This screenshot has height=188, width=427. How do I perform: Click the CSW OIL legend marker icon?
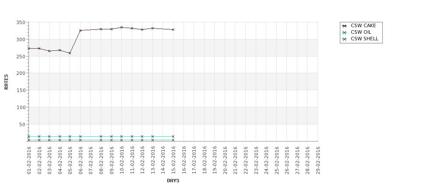[x=345, y=32]
